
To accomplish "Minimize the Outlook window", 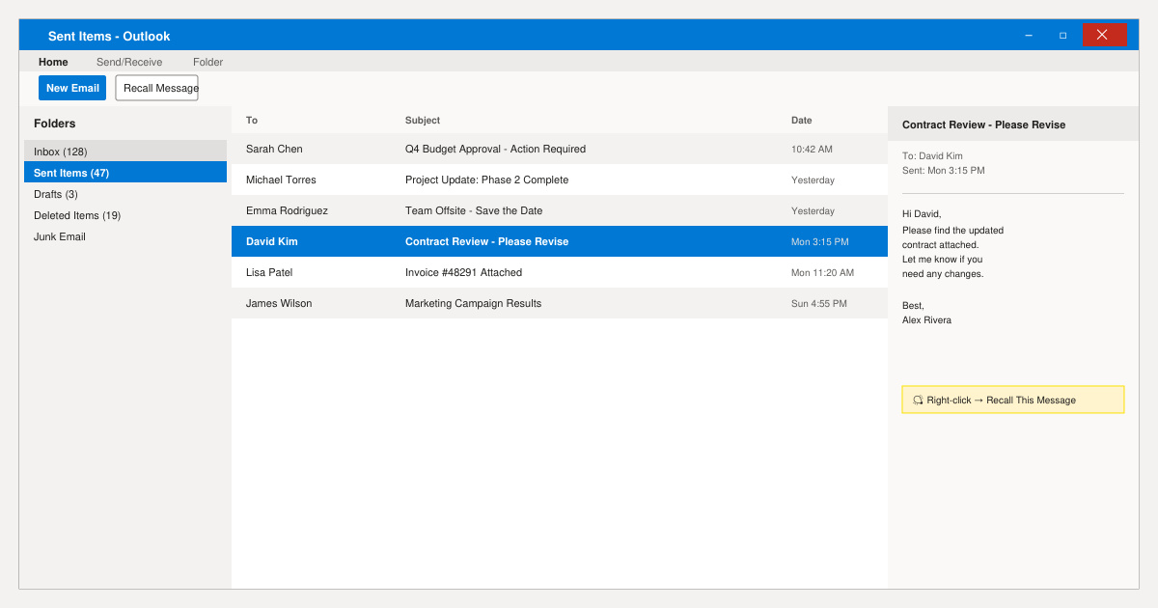I will click(1029, 35).
